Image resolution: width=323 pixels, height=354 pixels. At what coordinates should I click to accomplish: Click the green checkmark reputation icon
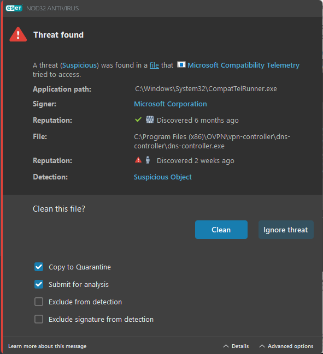point(138,119)
